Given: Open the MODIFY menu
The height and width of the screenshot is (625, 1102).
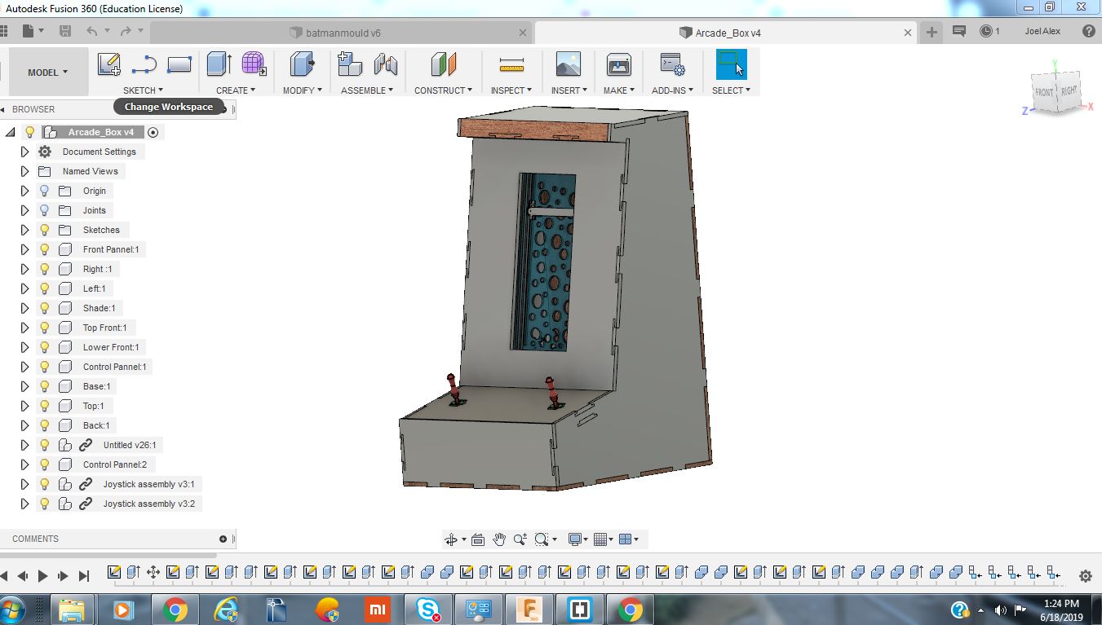Looking at the screenshot, I should pyautogui.click(x=303, y=90).
